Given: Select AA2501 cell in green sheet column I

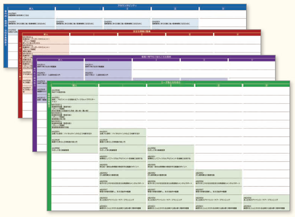Looking at the screenshot, I should point(122,133).
